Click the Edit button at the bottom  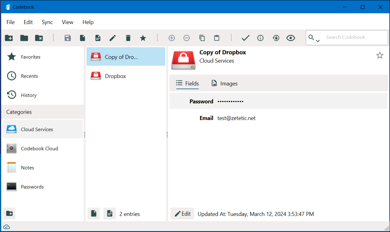point(182,214)
